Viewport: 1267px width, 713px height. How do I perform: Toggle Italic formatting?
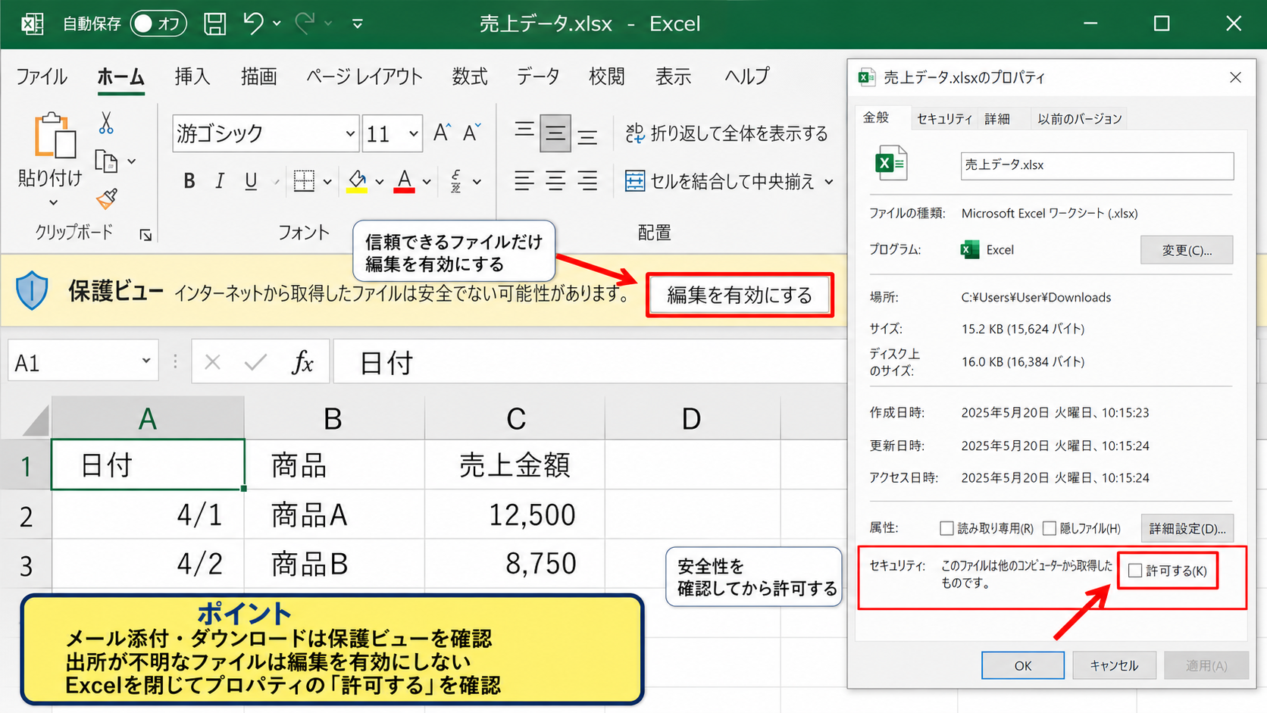tap(220, 181)
